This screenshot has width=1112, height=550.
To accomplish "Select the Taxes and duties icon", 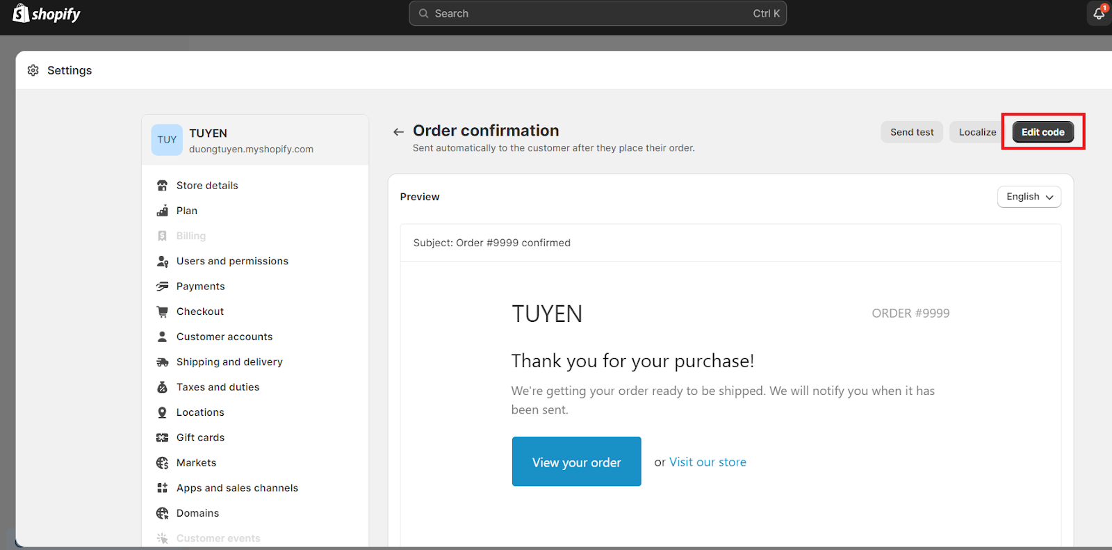I will coord(162,387).
